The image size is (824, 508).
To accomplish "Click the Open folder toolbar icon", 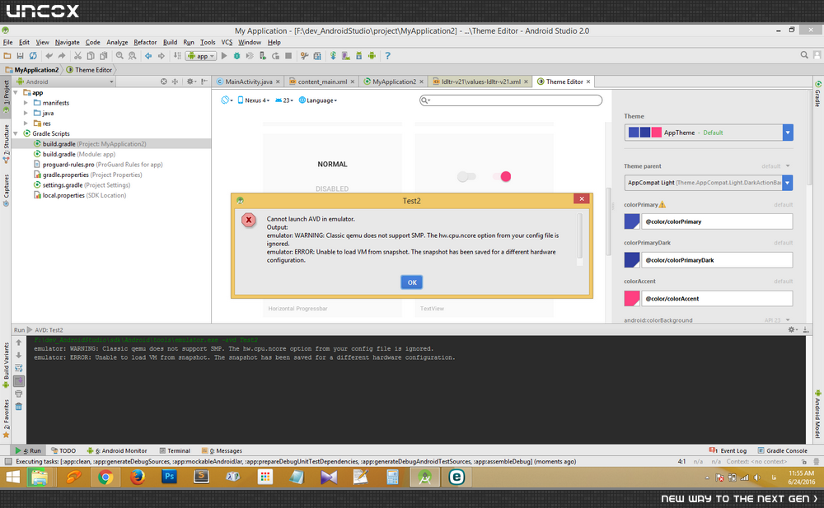I will [7, 56].
